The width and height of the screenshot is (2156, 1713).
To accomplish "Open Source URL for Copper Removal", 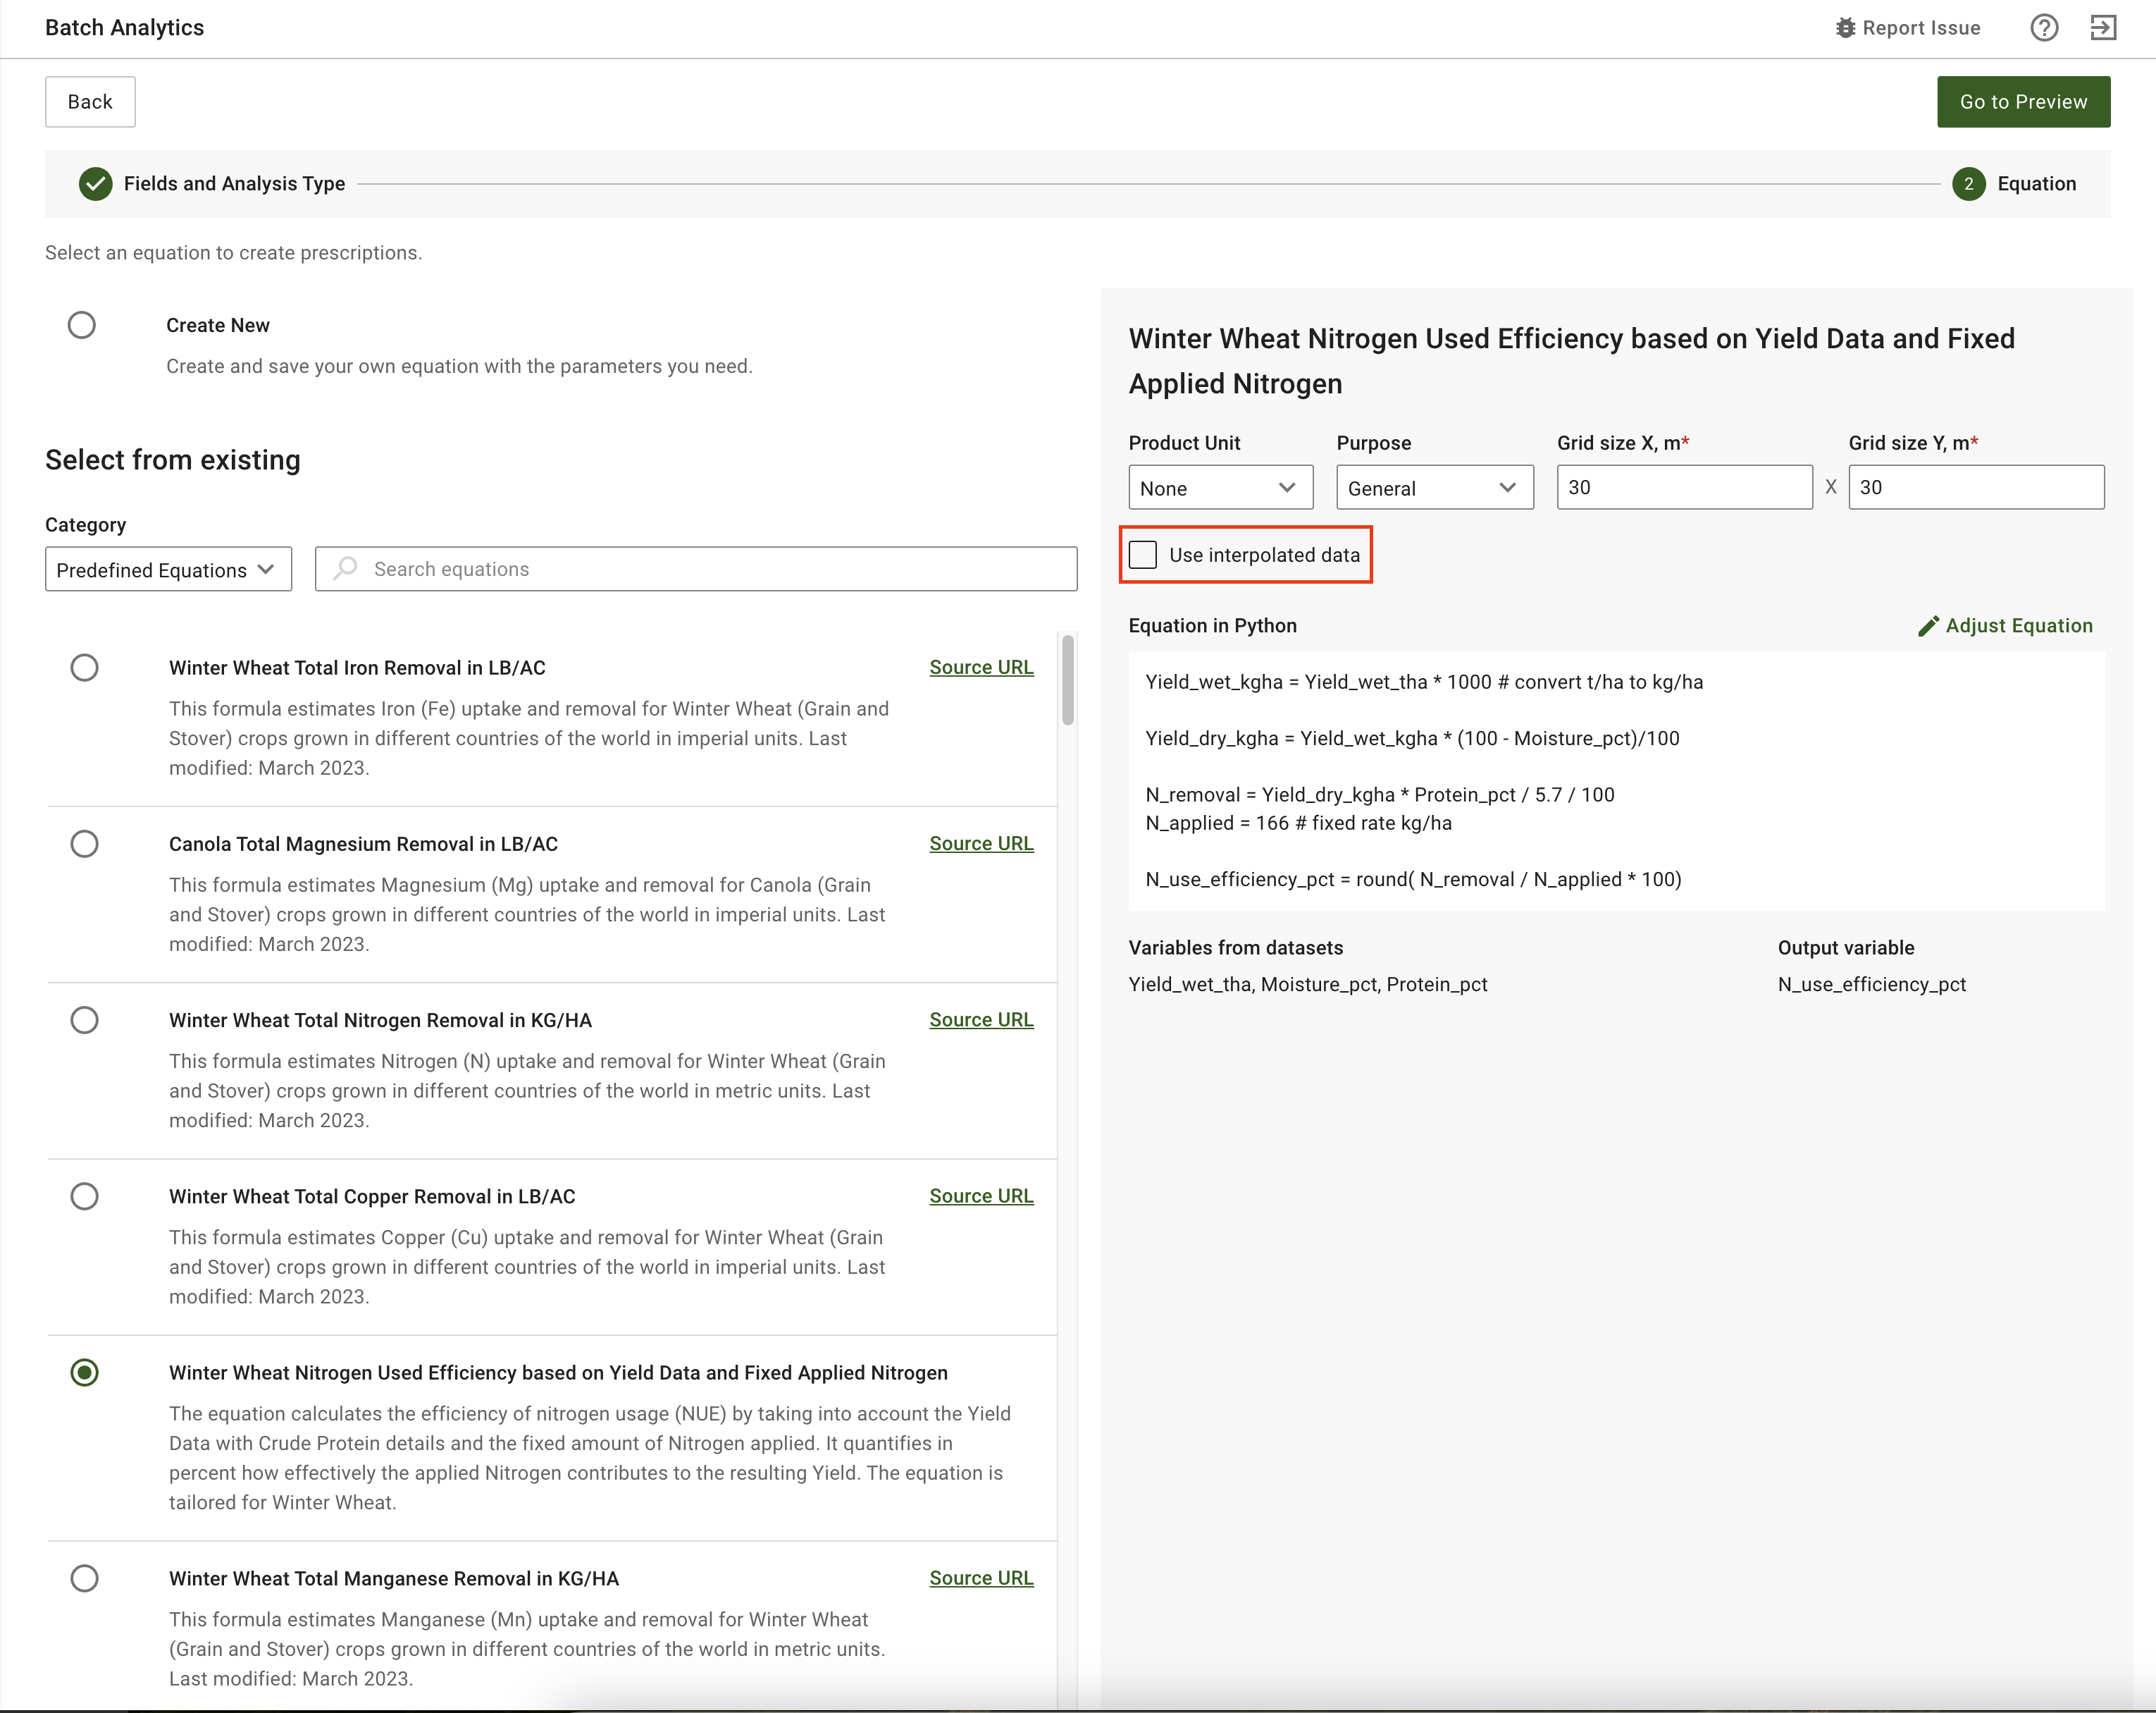I will (x=980, y=1196).
